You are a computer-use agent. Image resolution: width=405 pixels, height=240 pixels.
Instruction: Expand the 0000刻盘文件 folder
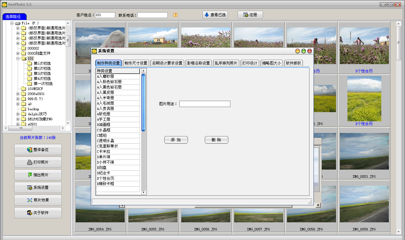[x=18, y=53]
